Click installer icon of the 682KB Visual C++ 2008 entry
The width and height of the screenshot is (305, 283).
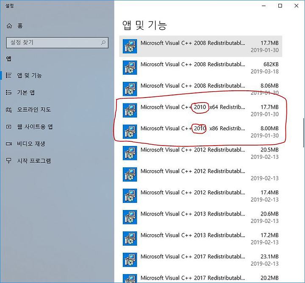coord(130,67)
